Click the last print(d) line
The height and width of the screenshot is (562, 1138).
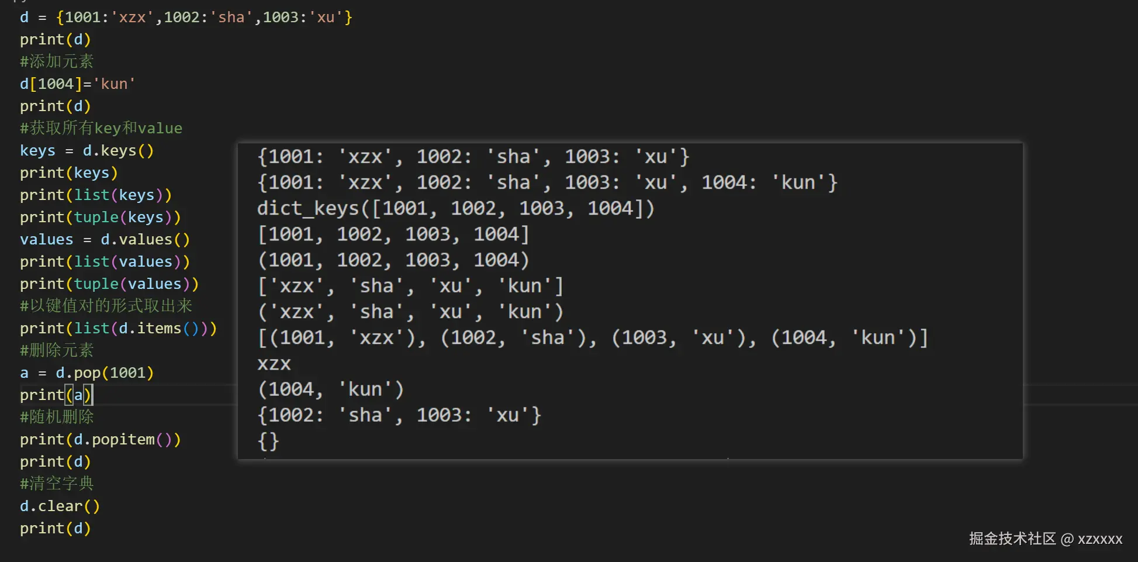[56, 528]
